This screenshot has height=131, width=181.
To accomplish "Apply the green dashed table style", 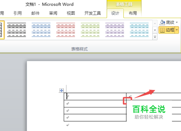I will pyautogui.click(x=90, y=30).
